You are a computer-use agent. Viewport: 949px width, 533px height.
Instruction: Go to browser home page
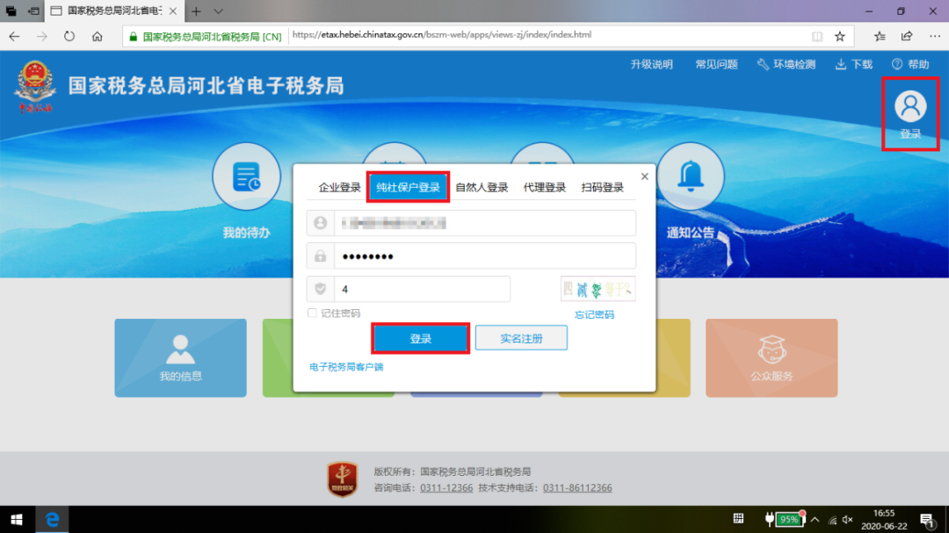[x=98, y=36]
